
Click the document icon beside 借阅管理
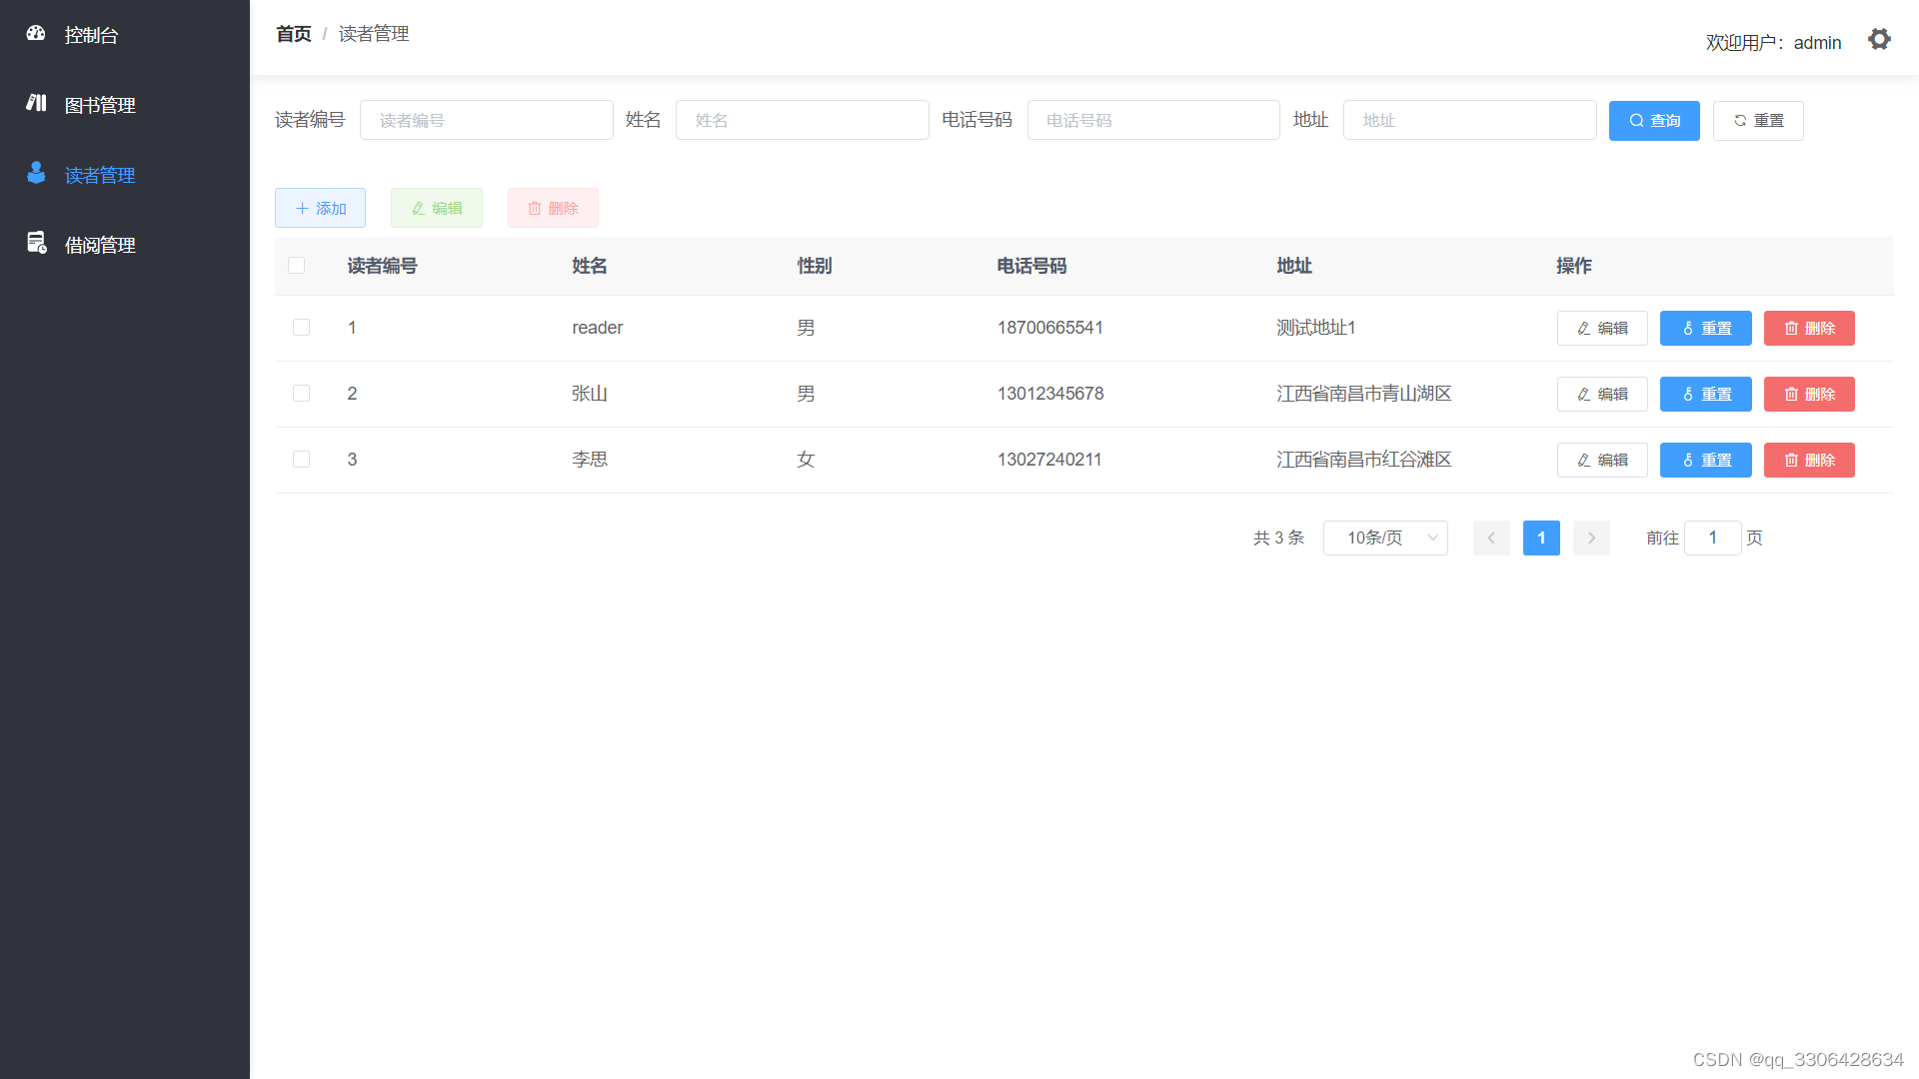click(x=36, y=243)
